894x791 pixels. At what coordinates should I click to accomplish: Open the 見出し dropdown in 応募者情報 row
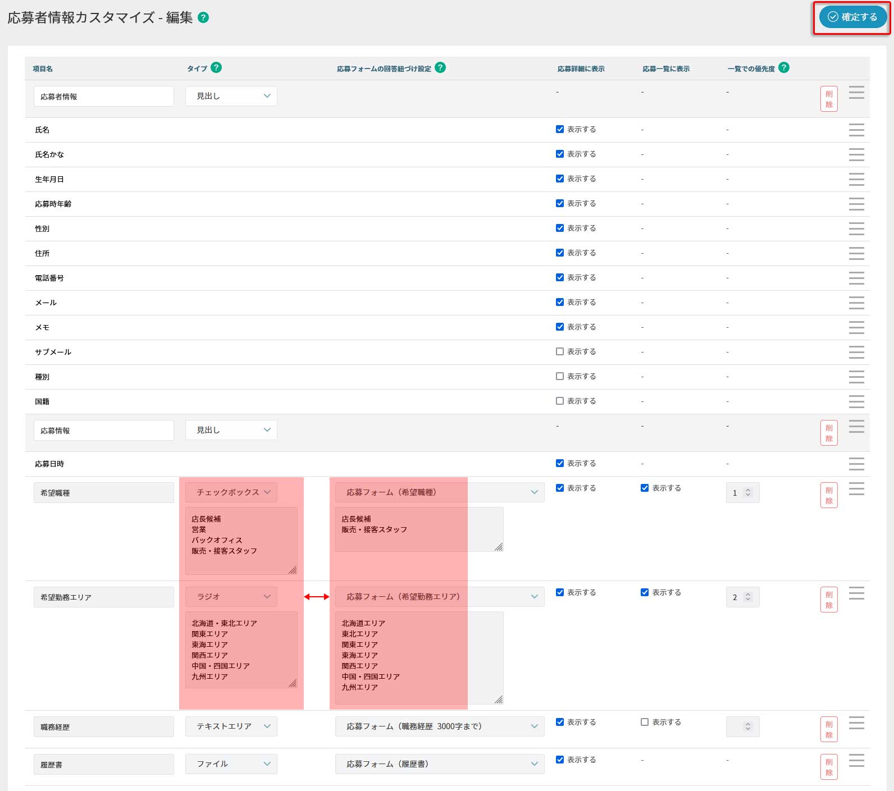(x=231, y=96)
